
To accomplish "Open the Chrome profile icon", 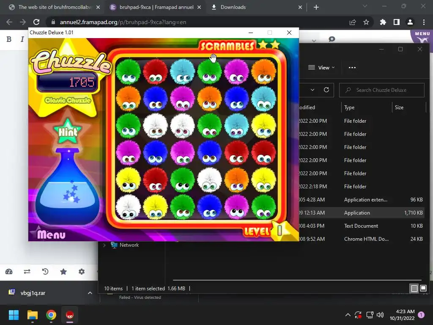I will [x=410, y=22].
